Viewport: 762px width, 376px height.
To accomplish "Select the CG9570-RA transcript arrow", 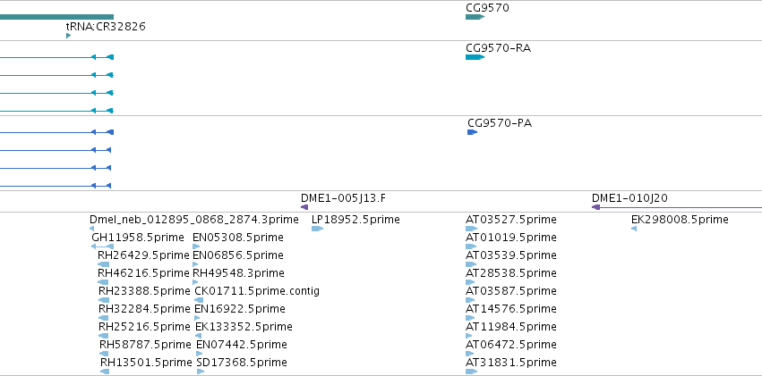I will coord(475,57).
